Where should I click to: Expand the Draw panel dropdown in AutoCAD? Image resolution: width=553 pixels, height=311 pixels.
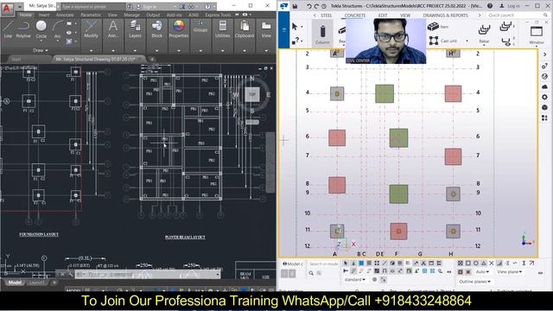[x=41, y=50]
